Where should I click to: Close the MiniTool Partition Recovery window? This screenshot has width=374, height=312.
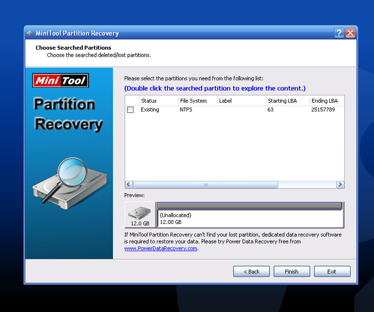[x=351, y=33]
